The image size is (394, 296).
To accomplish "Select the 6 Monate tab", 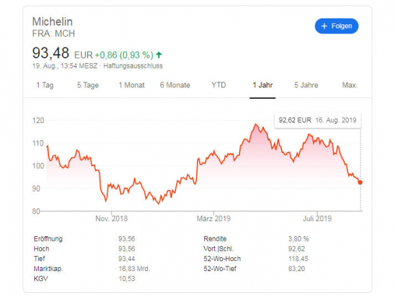I will point(175,85).
